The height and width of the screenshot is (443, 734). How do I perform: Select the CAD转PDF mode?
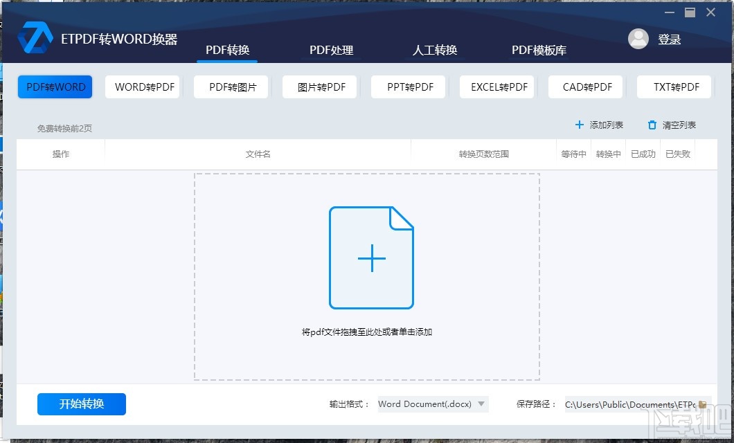click(x=587, y=87)
